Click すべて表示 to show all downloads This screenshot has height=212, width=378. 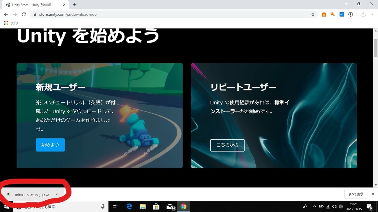[x=356, y=194]
